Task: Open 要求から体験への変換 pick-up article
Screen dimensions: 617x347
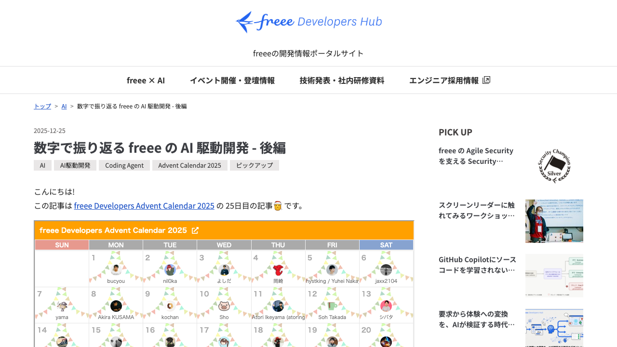Action: (477, 319)
